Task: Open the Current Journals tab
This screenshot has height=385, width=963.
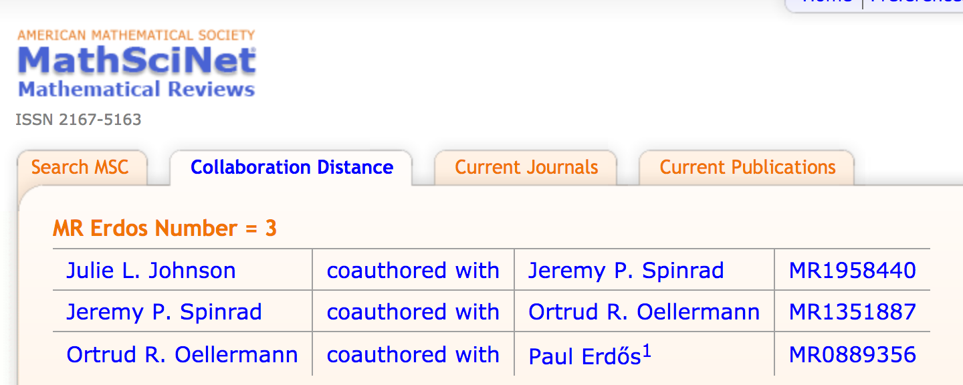Action: pyautogui.click(x=525, y=167)
